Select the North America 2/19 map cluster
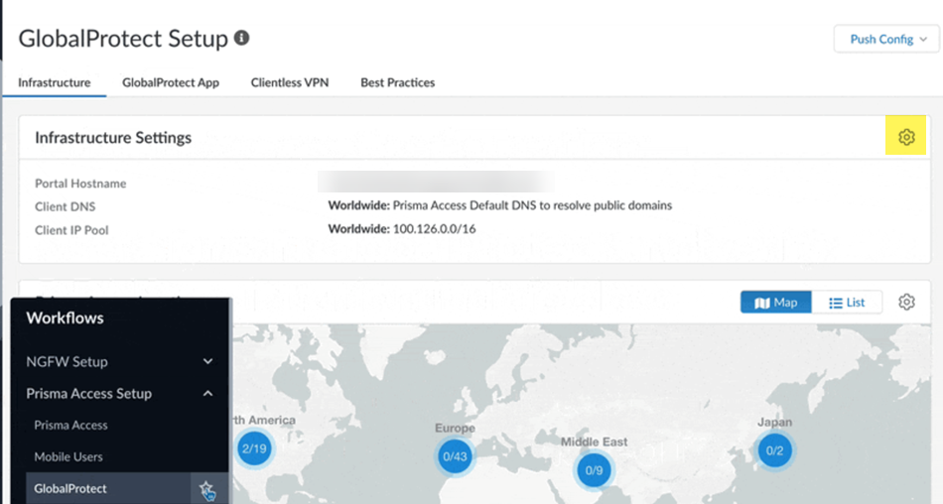This screenshot has height=504, width=943. point(254,449)
